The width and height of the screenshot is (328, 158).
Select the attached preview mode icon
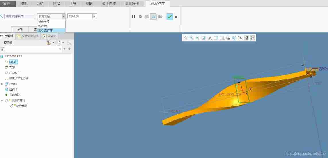(x=153, y=17)
